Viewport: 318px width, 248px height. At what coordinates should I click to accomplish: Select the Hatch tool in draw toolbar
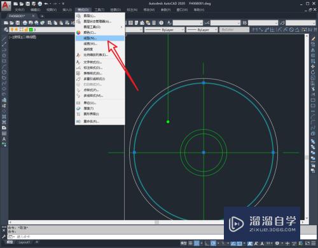4,116
